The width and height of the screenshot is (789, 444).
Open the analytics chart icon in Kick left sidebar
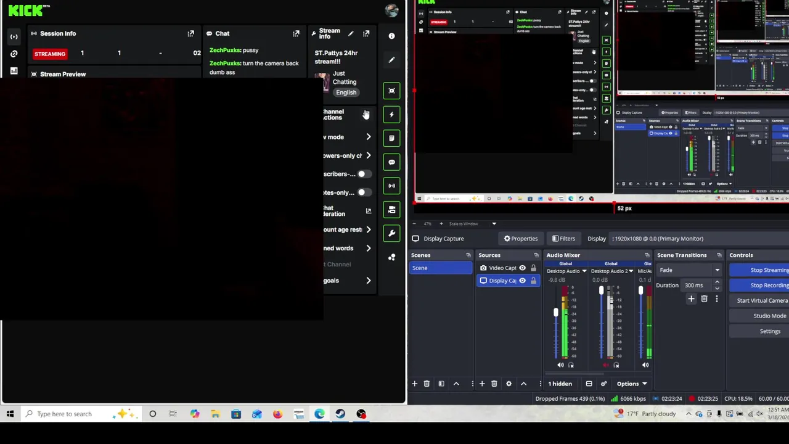point(14,71)
